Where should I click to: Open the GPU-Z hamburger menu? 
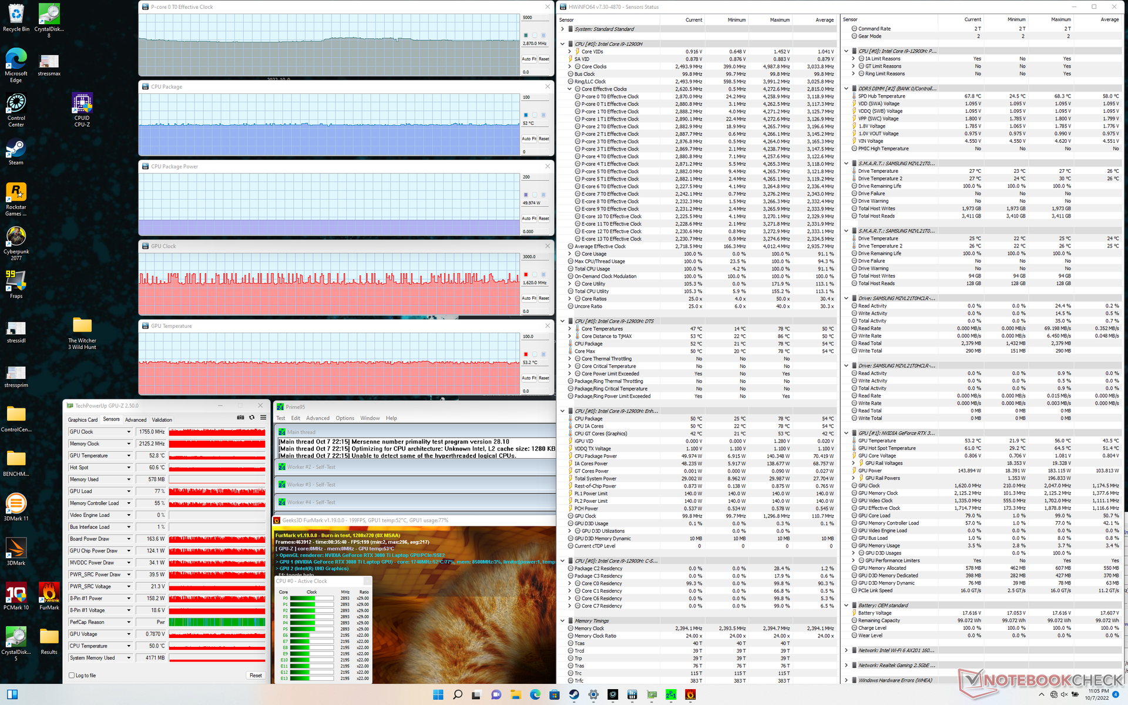point(263,418)
